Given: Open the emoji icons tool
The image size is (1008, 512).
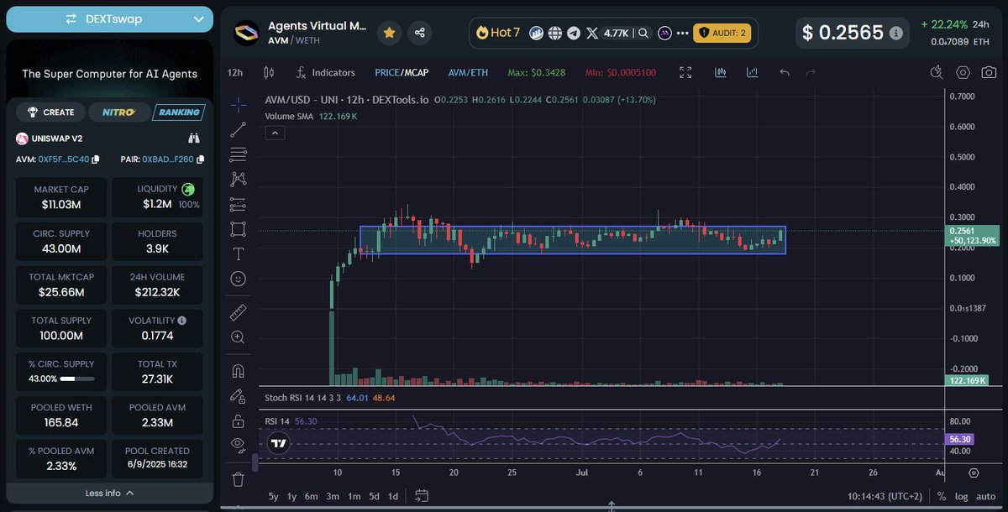Looking at the screenshot, I should click(238, 278).
